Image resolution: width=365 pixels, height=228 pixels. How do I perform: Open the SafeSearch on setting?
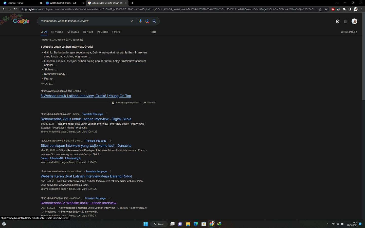point(349,32)
